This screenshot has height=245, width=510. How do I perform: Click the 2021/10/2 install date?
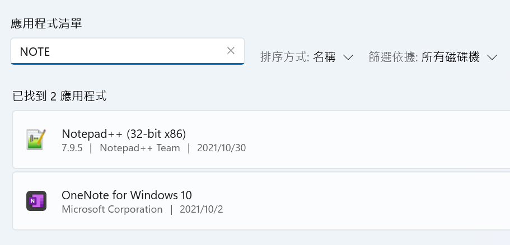tap(202, 209)
